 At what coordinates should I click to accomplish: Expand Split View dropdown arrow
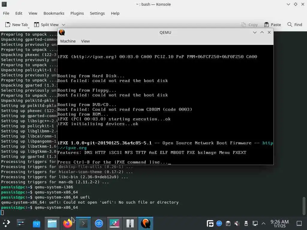coord(64,25)
